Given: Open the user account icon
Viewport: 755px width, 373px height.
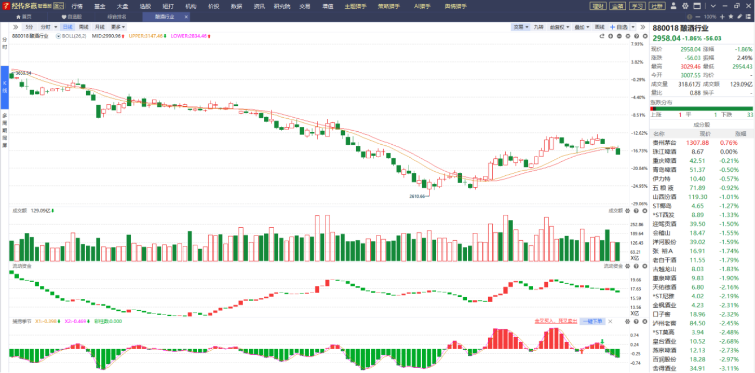Looking at the screenshot, I should click(673, 6).
